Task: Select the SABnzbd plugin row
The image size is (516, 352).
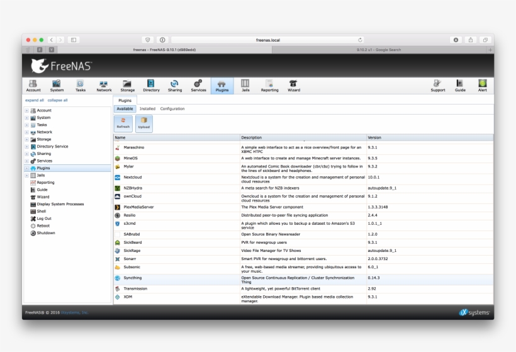Action: (x=303, y=234)
